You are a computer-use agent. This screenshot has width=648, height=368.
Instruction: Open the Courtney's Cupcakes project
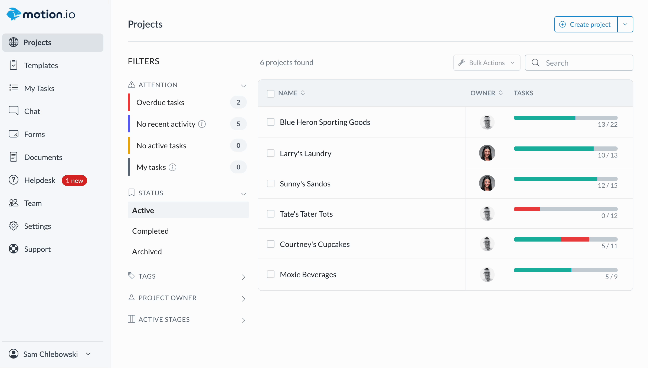point(315,244)
